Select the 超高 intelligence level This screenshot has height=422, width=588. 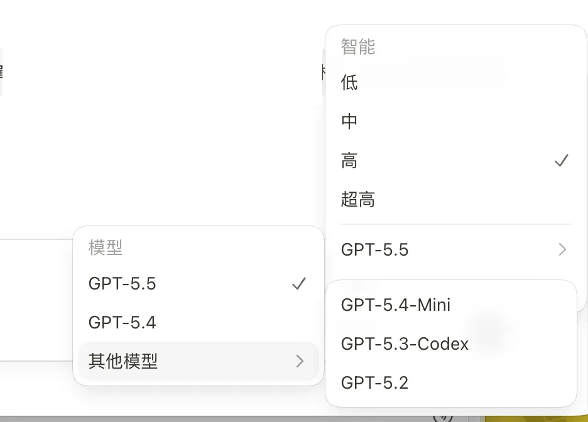pyautogui.click(x=455, y=199)
